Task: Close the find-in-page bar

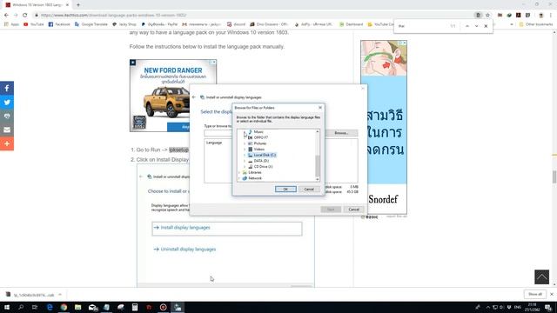Action: 486,26
